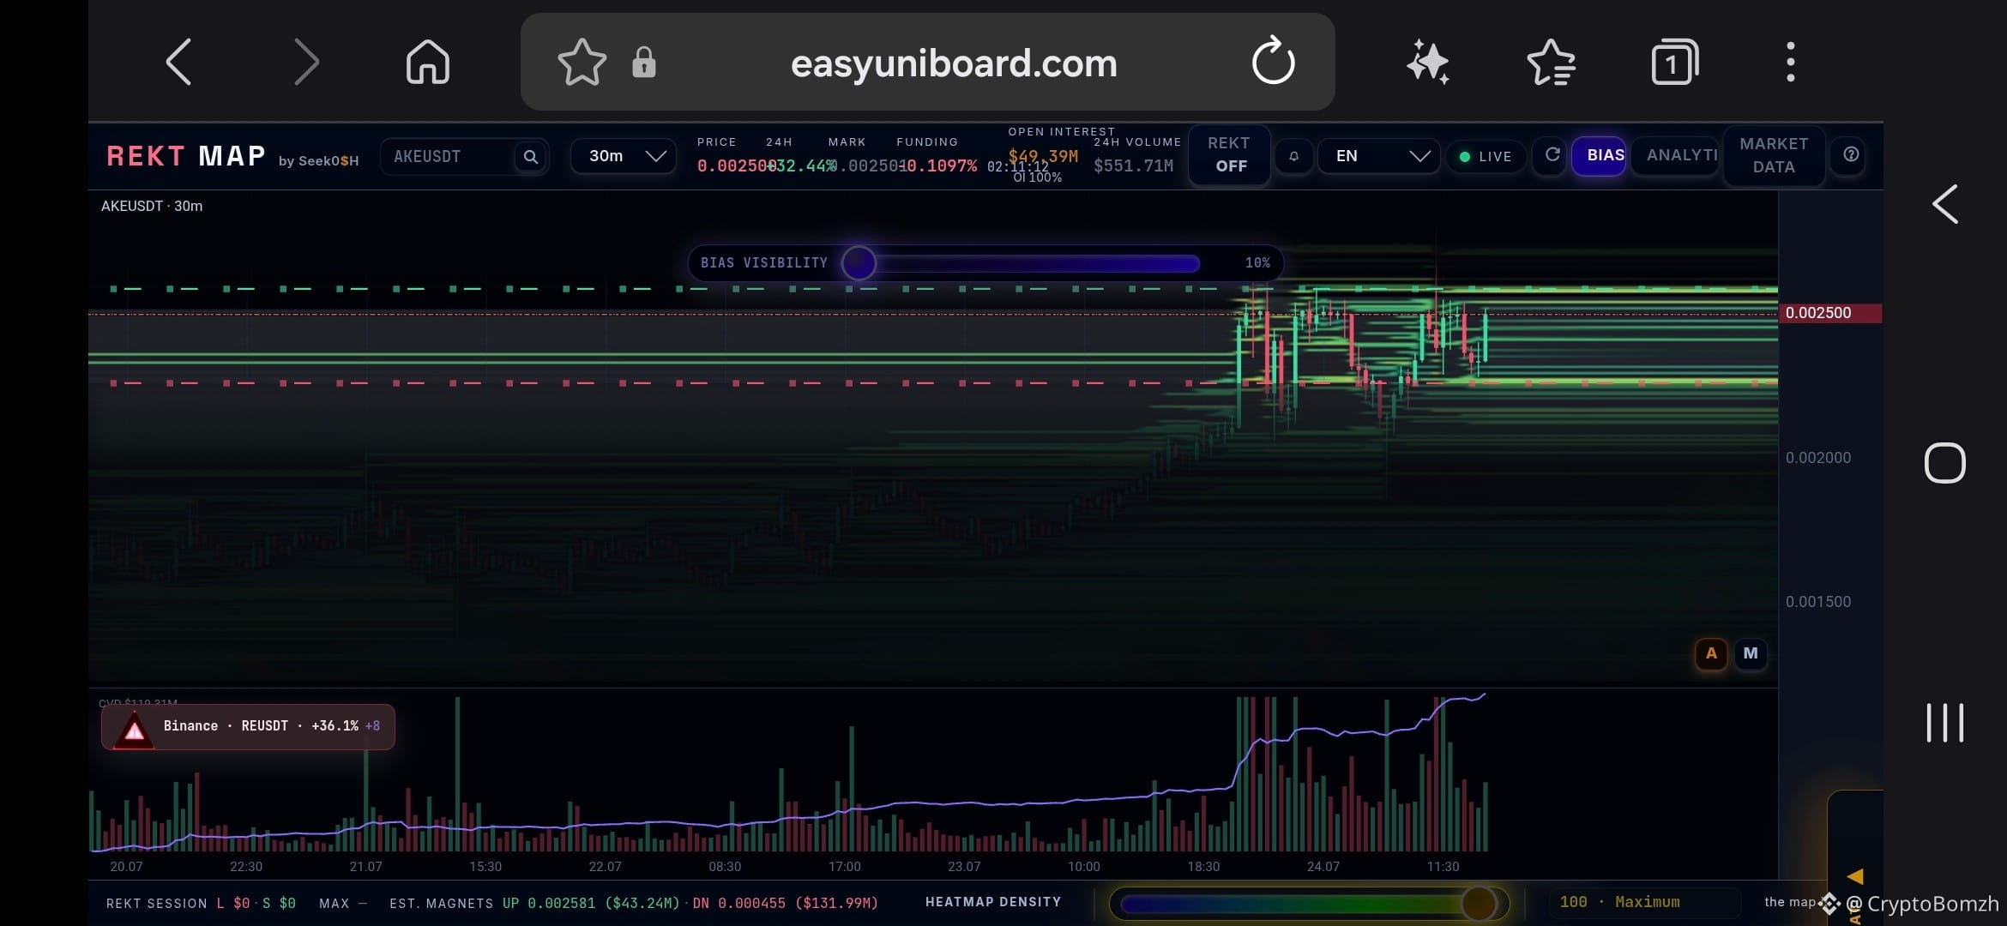The height and width of the screenshot is (926, 2007).
Task: Tap the Android back navigation arrow
Action: click(x=1944, y=204)
